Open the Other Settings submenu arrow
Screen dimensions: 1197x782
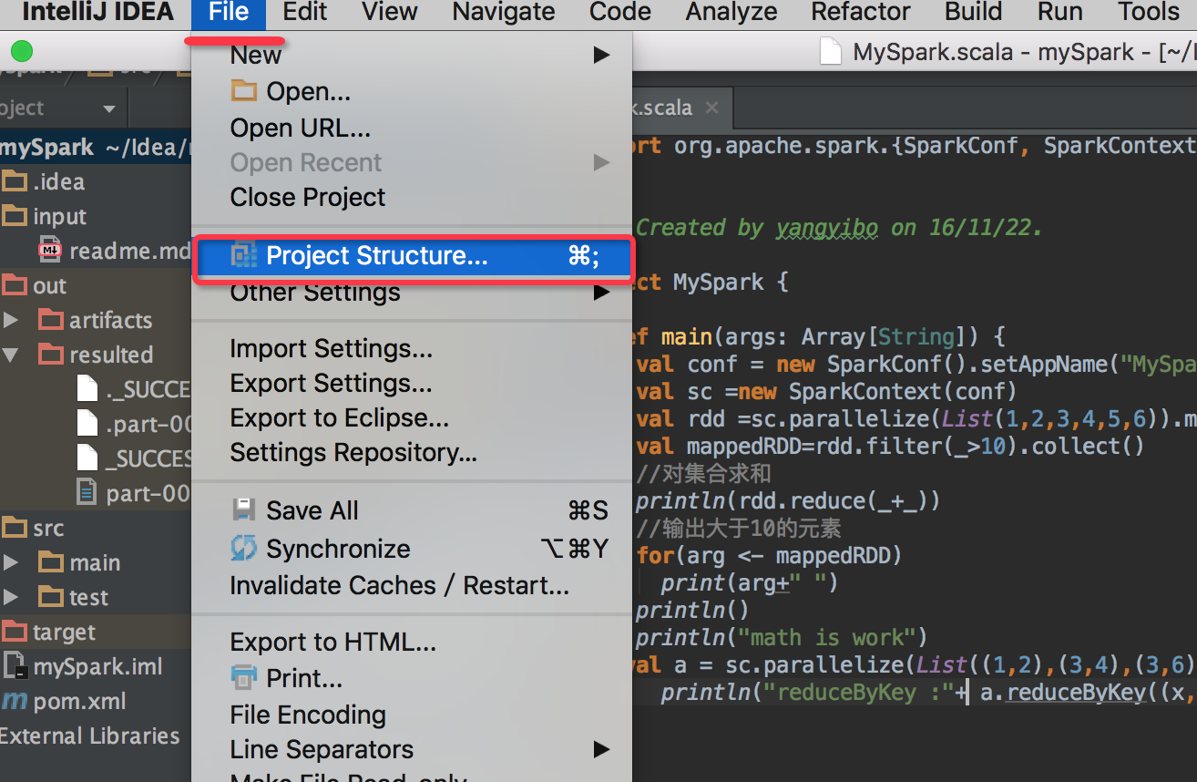(601, 293)
